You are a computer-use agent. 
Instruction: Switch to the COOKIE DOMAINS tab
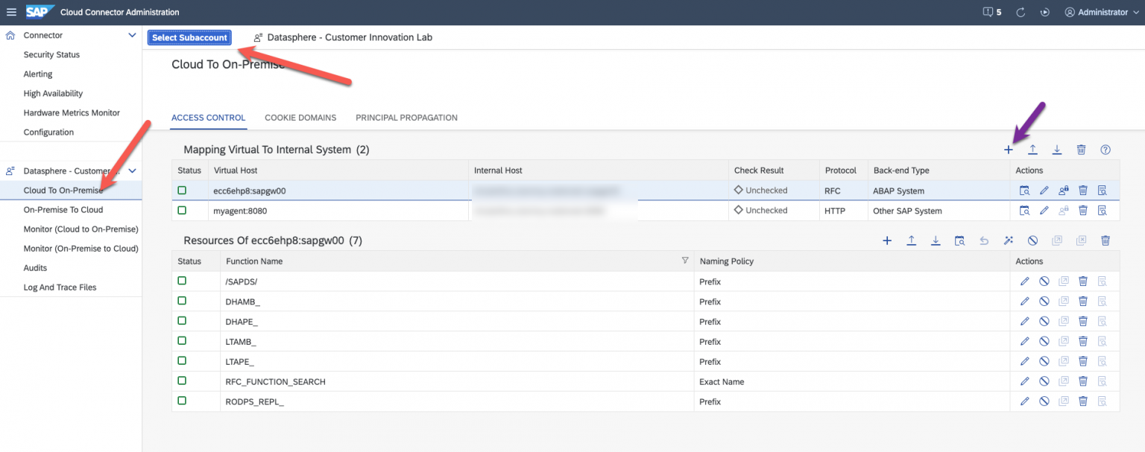coord(300,117)
